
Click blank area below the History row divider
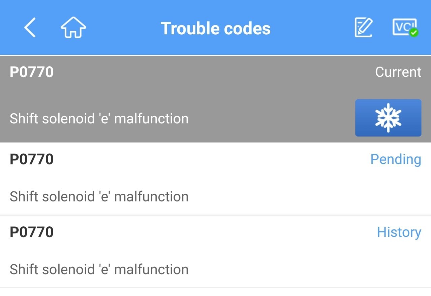tap(216, 292)
